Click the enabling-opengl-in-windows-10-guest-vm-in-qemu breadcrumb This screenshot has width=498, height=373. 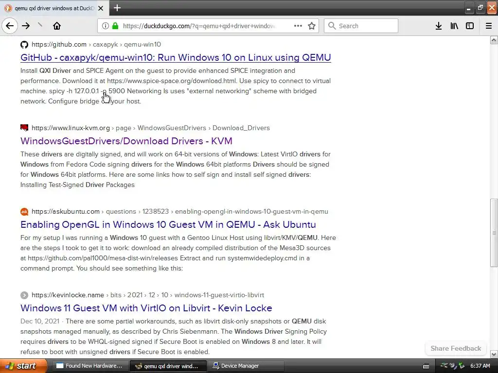coord(251,212)
